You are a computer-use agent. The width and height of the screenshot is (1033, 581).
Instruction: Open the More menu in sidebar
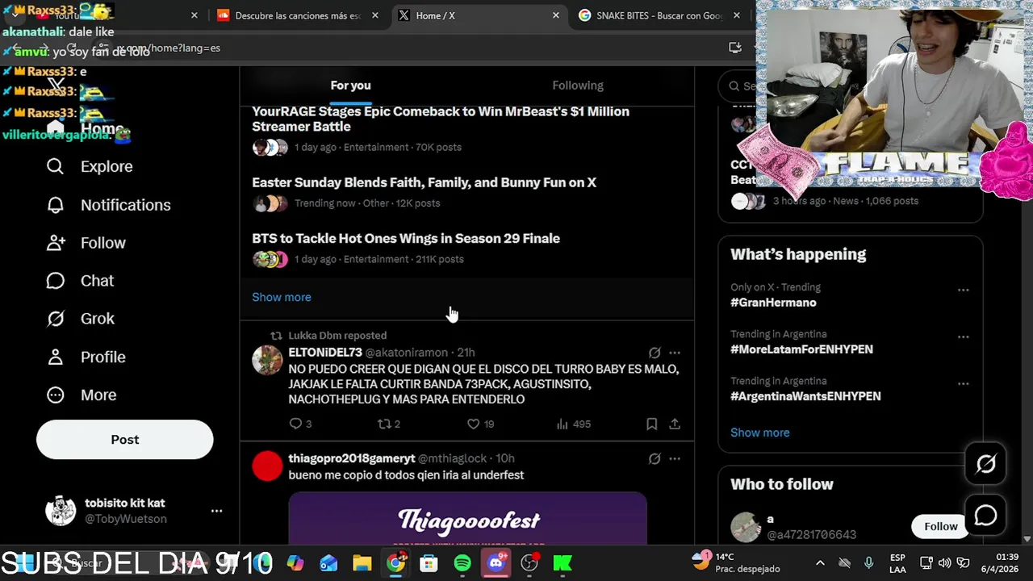tap(82, 395)
